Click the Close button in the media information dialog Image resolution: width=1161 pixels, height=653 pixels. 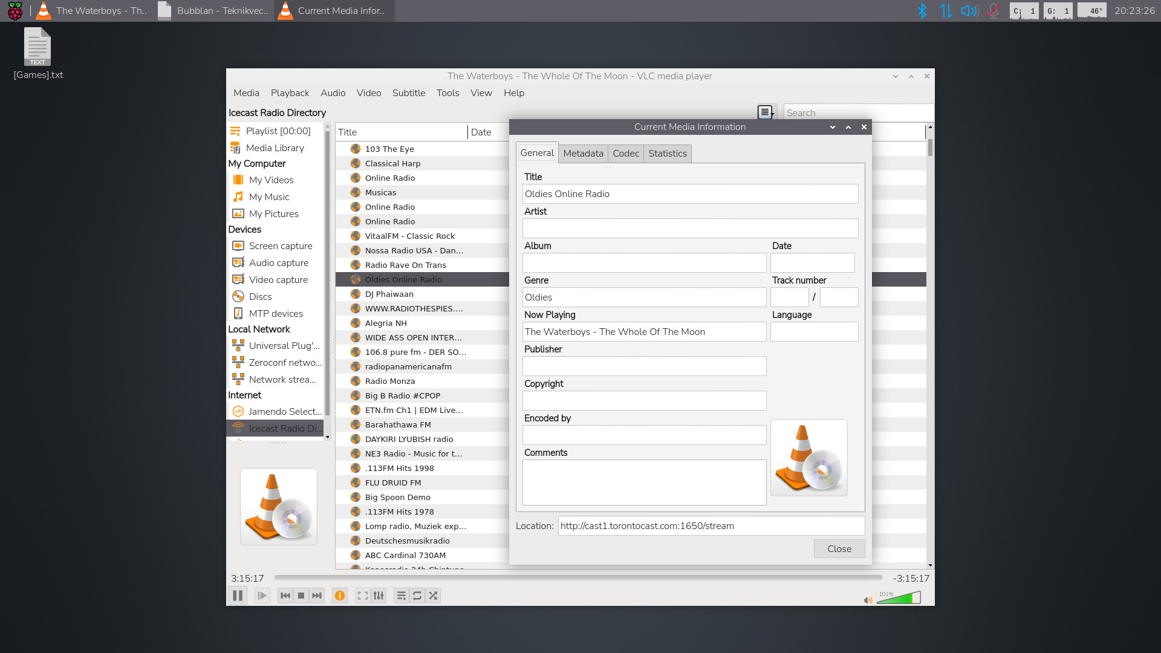pyautogui.click(x=839, y=549)
